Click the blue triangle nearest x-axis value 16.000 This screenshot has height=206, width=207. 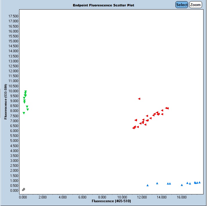[x=182, y=185]
